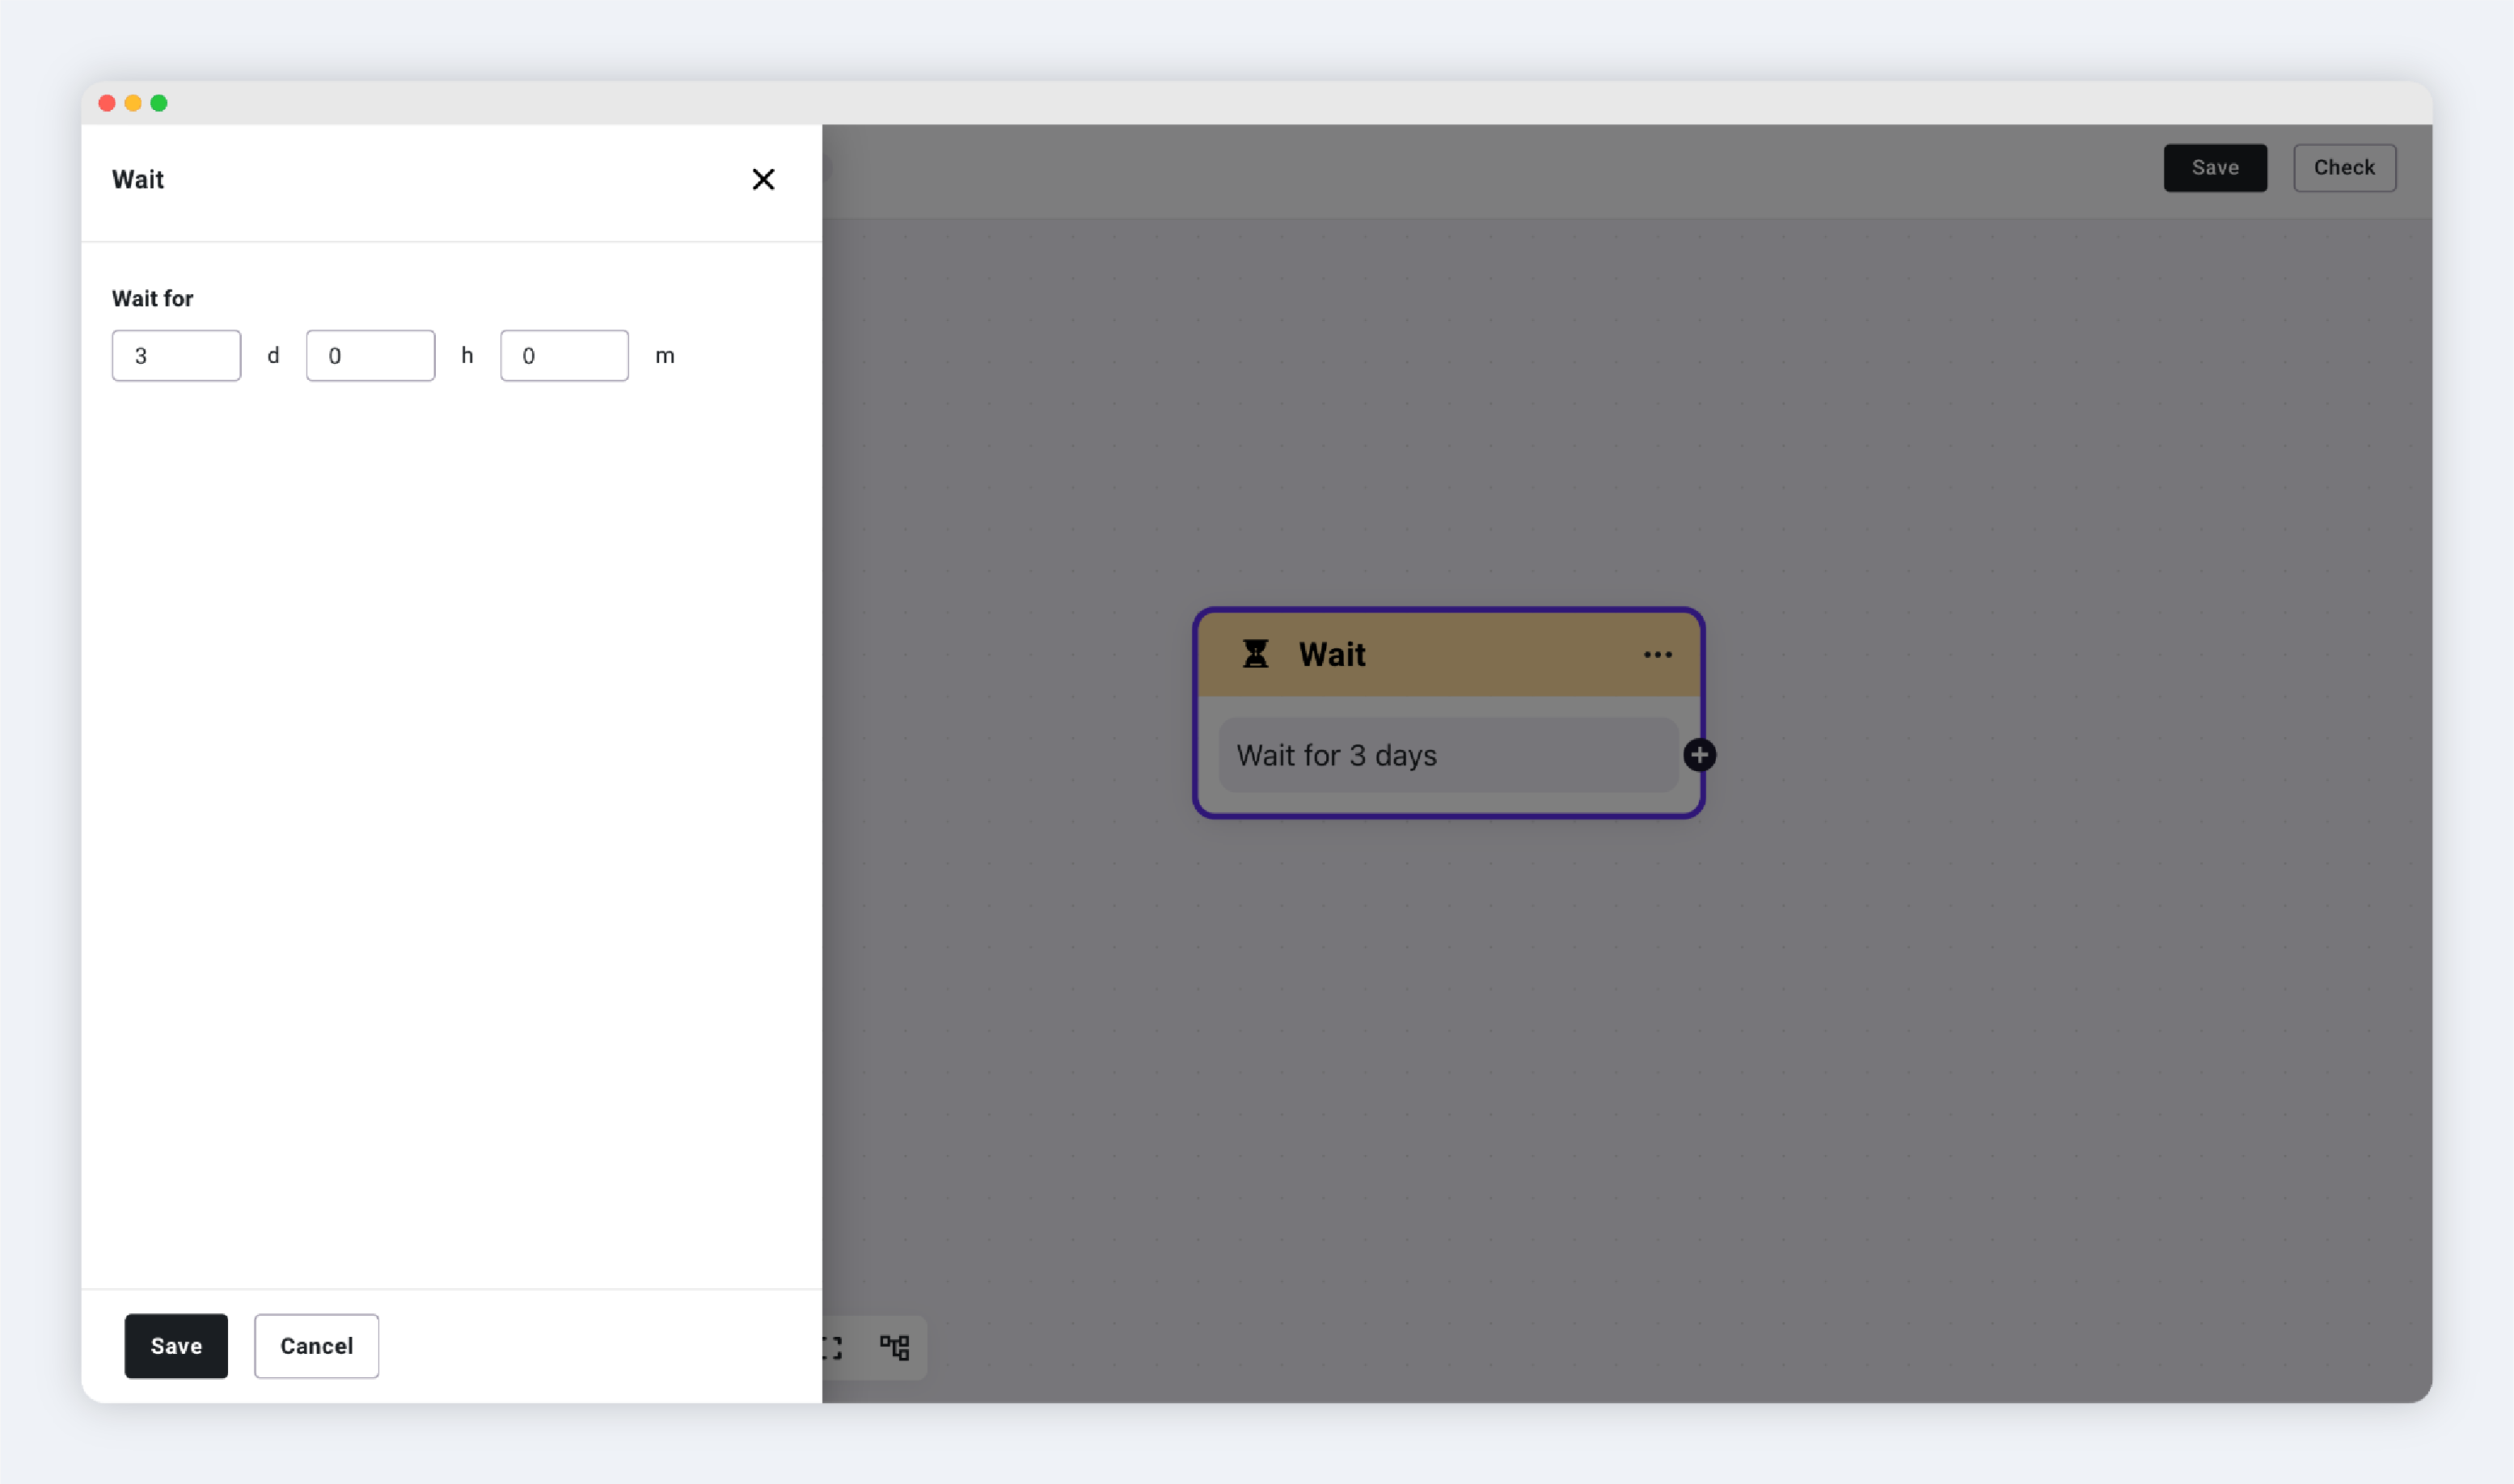
Task: Focus the days input field showing 3
Action: pyautogui.click(x=176, y=355)
